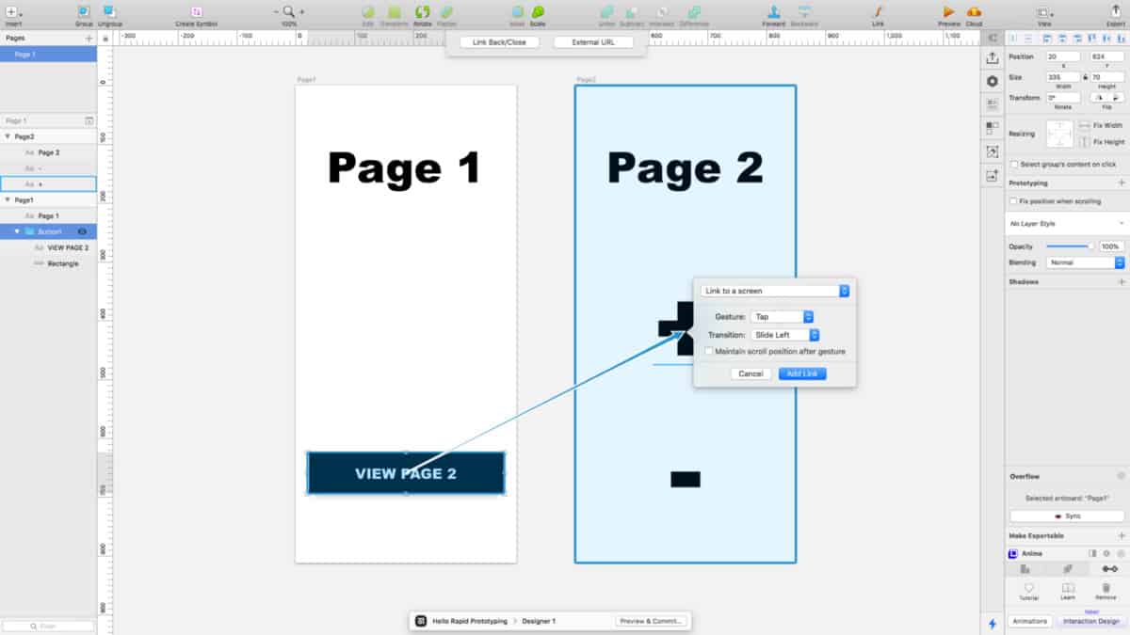This screenshot has width=1130, height=635.
Task: Click the Add Link button
Action: 802,373
